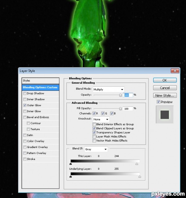Image resolution: width=186 pixels, height=198 pixels.
Task: Enable the Satin checkbox
Action: coord(25,135)
